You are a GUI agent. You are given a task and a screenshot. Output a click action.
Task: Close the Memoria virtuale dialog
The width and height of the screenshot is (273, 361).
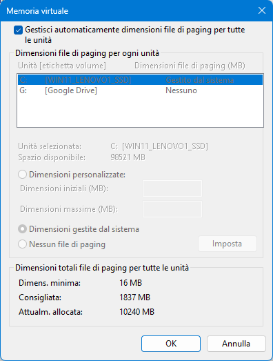pyautogui.click(x=262, y=10)
